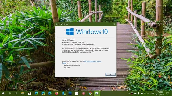
Task: Close the About Windows dialog
Action: pyautogui.click(x=114, y=24)
